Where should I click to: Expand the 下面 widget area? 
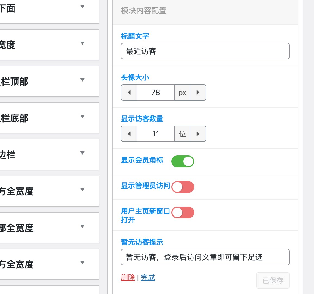[x=82, y=7]
